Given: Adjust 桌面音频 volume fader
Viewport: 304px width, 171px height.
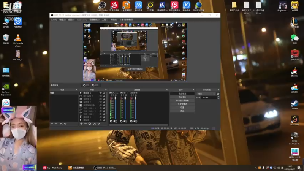Looking at the screenshot, I should pyautogui.click(x=136, y=98).
